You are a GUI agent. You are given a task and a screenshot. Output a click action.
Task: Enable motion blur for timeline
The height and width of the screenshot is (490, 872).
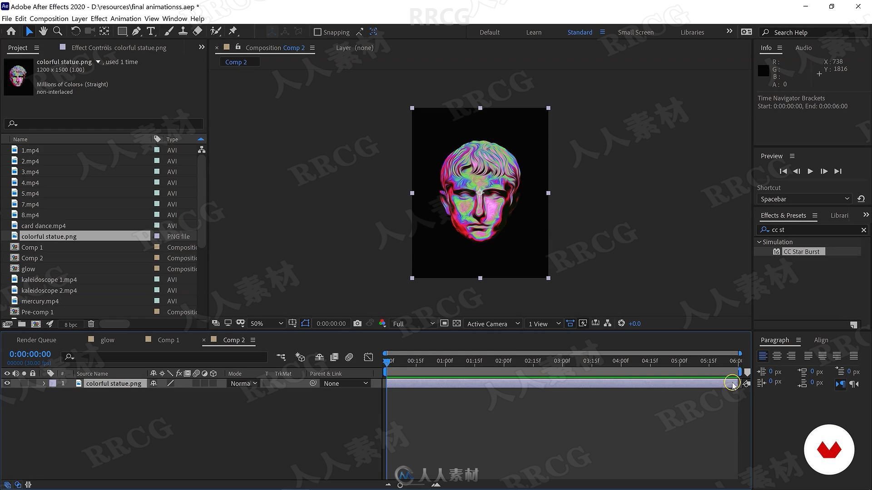click(349, 357)
